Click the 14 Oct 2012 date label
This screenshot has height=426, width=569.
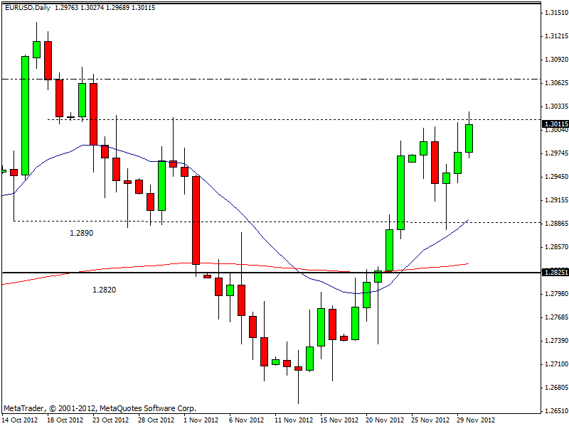point(21,420)
